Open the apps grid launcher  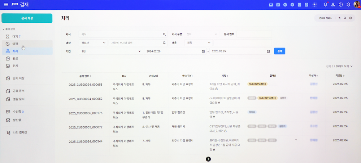(x=314, y=5)
